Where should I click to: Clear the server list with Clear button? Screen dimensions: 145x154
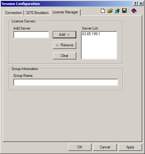point(64,56)
